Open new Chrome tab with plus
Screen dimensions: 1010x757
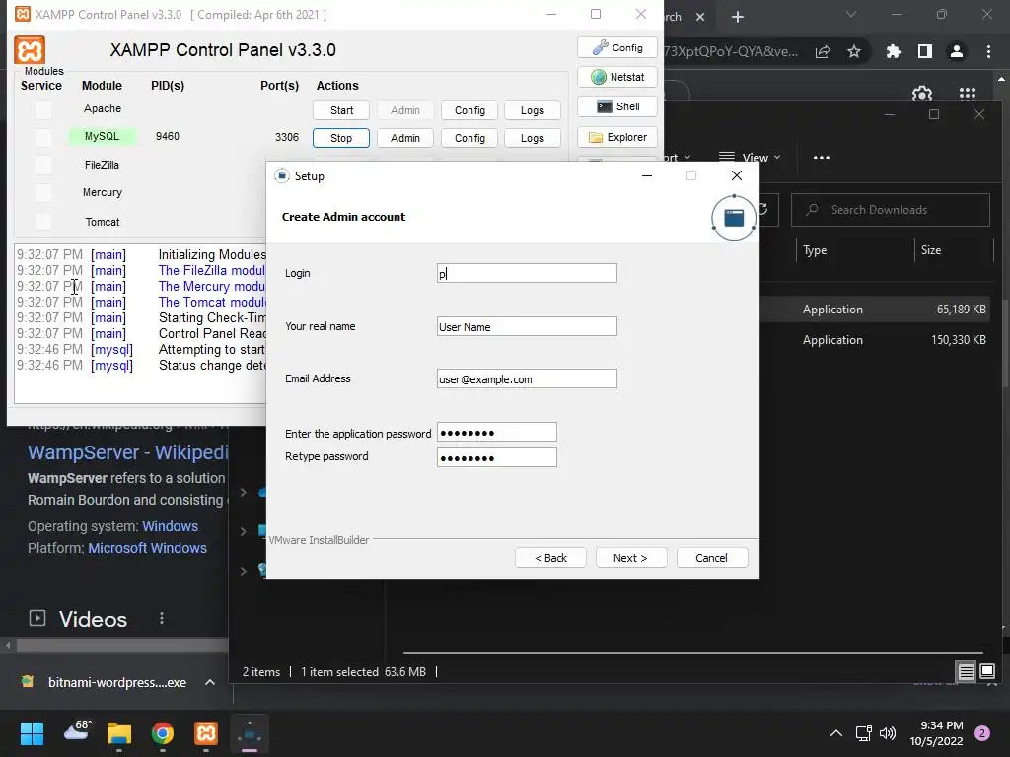pos(738,18)
